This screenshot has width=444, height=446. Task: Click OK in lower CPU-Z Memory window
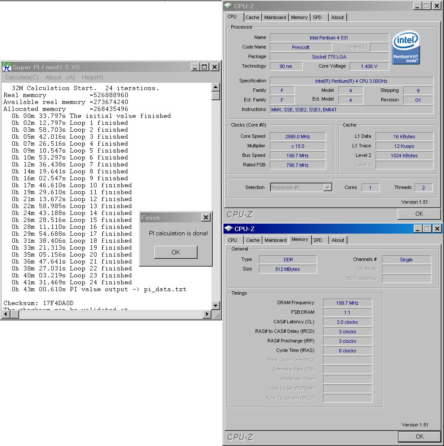coord(420,436)
